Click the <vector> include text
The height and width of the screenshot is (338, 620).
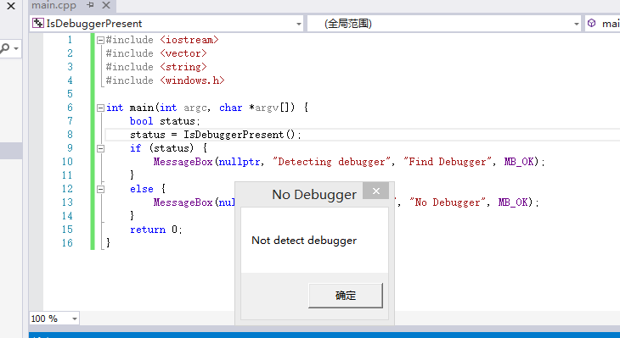coord(183,53)
